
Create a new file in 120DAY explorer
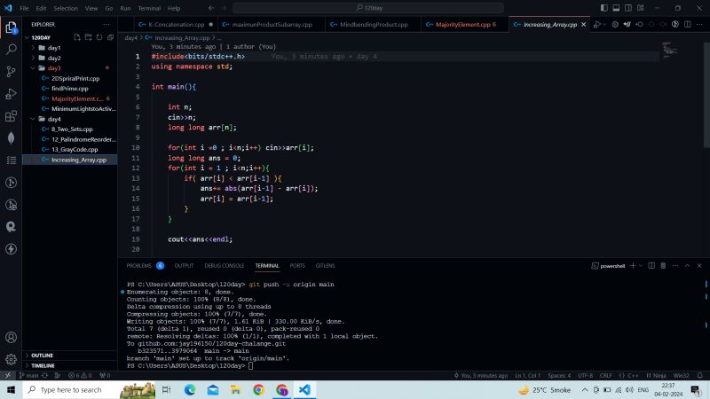(77, 37)
